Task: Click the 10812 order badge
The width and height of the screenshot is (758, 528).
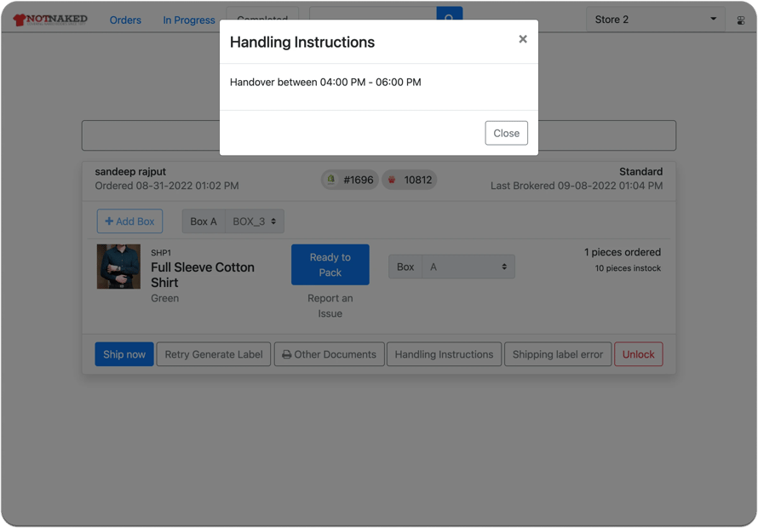Action: tap(410, 180)
